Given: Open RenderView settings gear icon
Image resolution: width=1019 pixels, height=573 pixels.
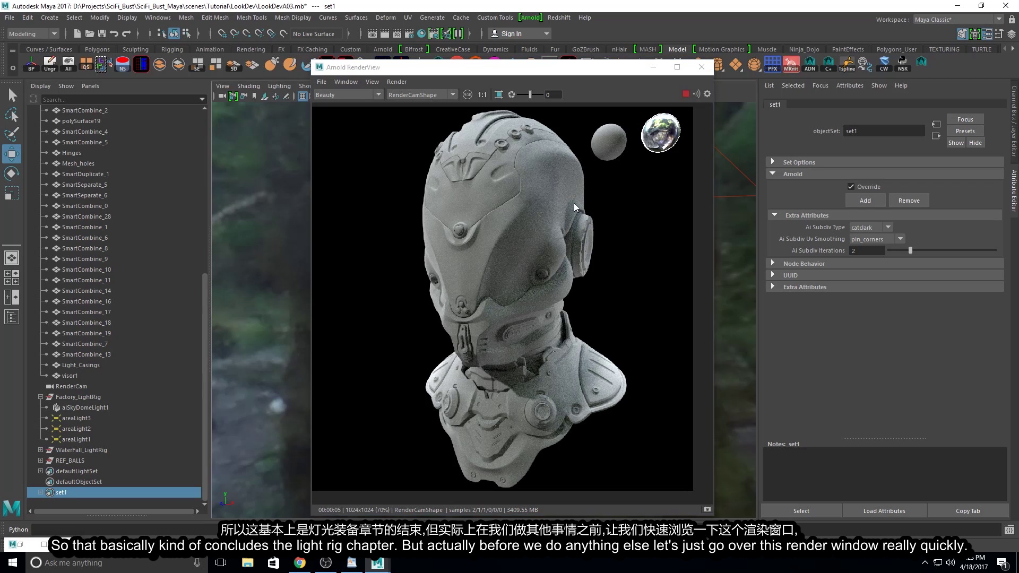Looking at the screenshot, I should pos(707,94).
